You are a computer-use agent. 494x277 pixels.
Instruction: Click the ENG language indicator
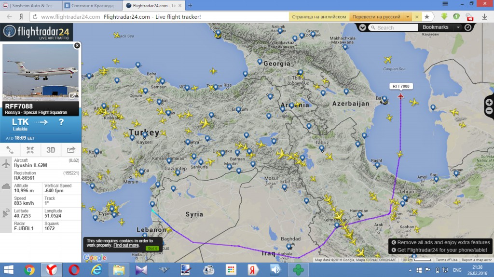[x=457, y=270]
